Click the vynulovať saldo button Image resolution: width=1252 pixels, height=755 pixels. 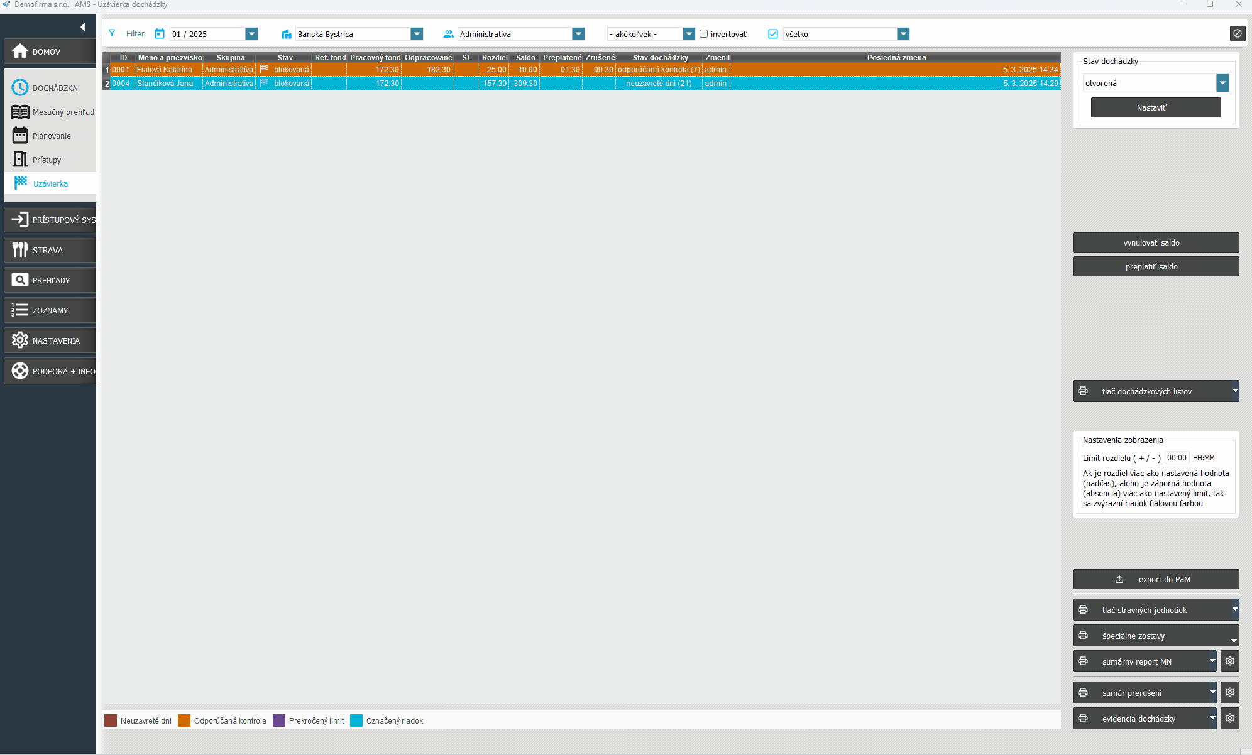(1155, 242)
